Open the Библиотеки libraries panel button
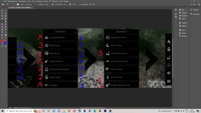This screenshot has width=201, height=113. point(195,14)
